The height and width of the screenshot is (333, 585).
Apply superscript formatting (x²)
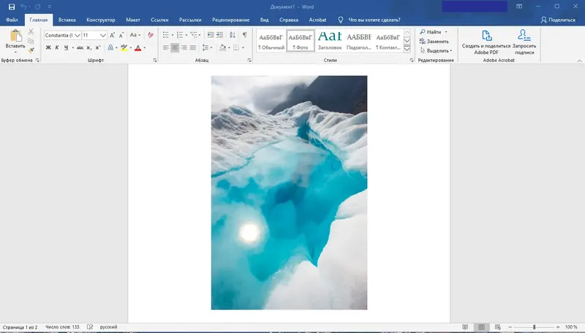pos(98,47)
